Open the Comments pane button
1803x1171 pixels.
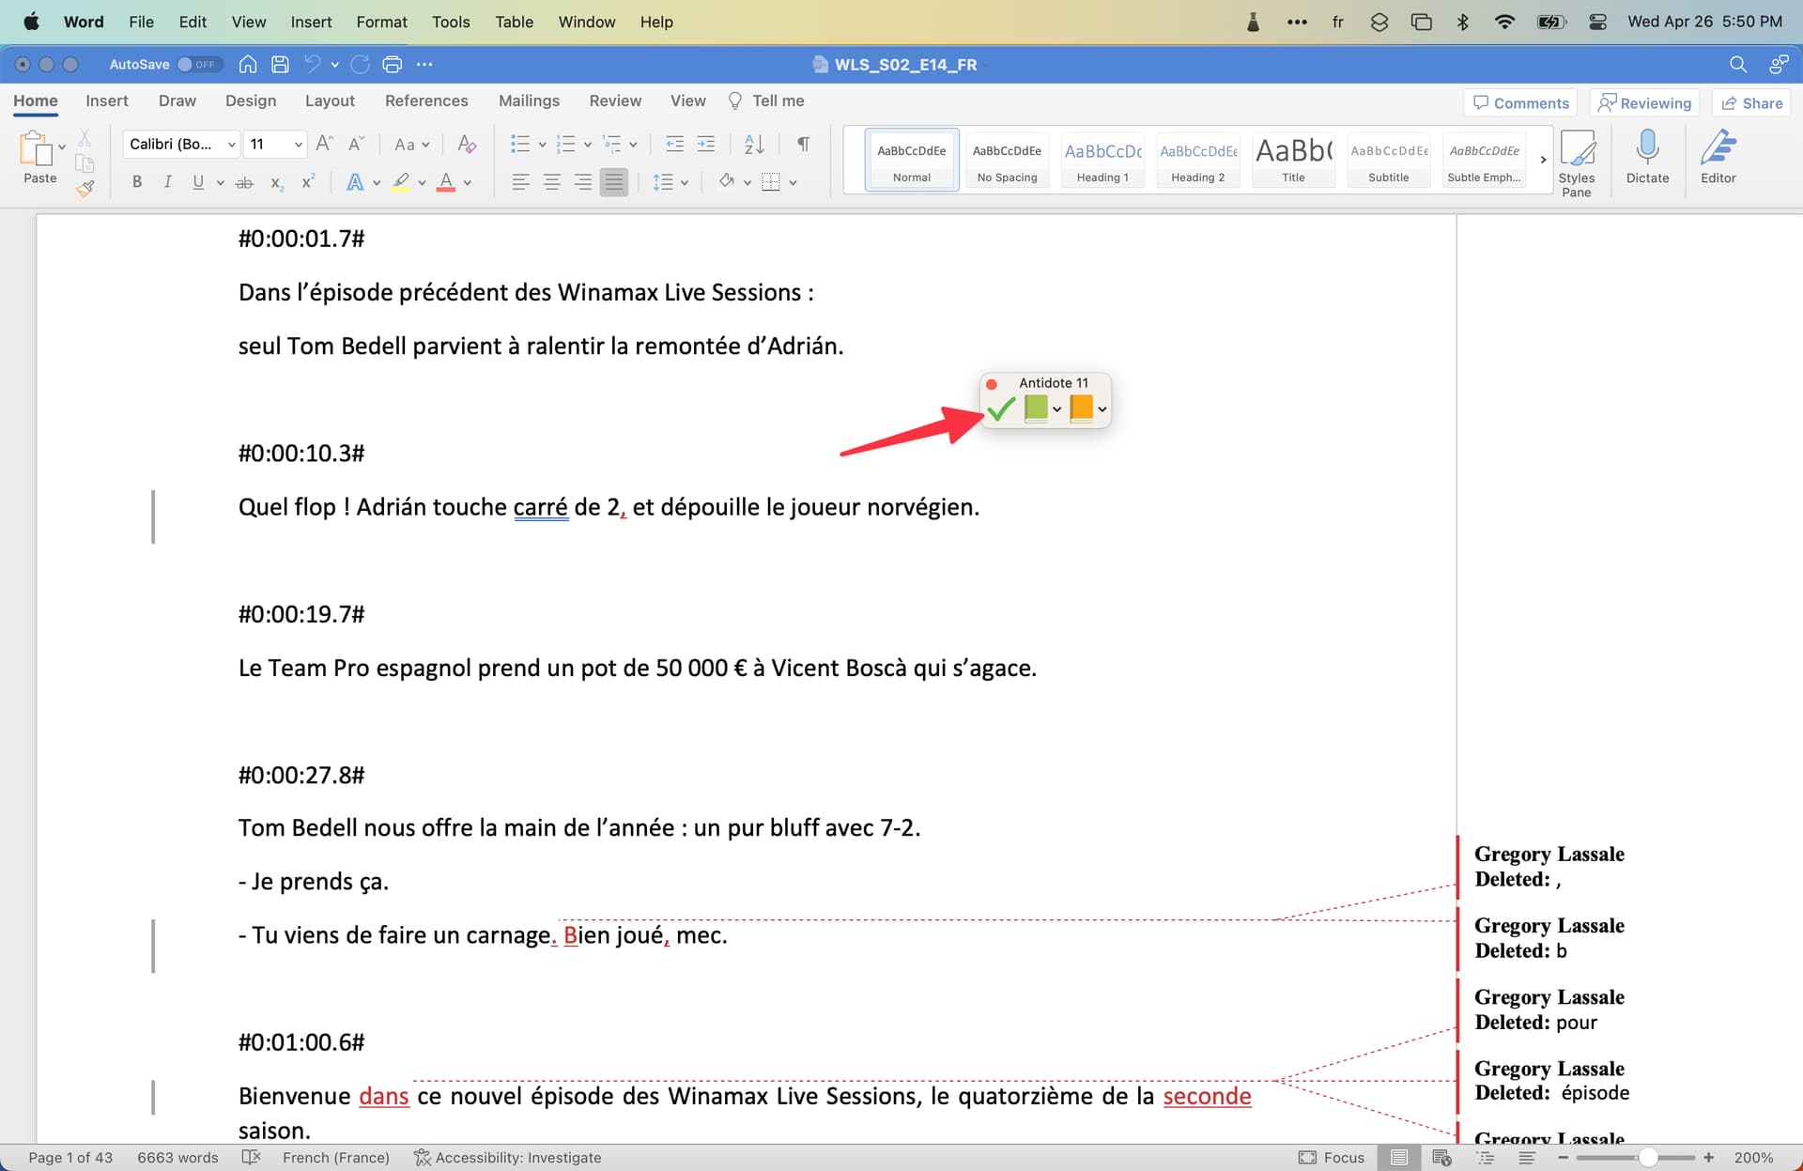click(1520, 102)
